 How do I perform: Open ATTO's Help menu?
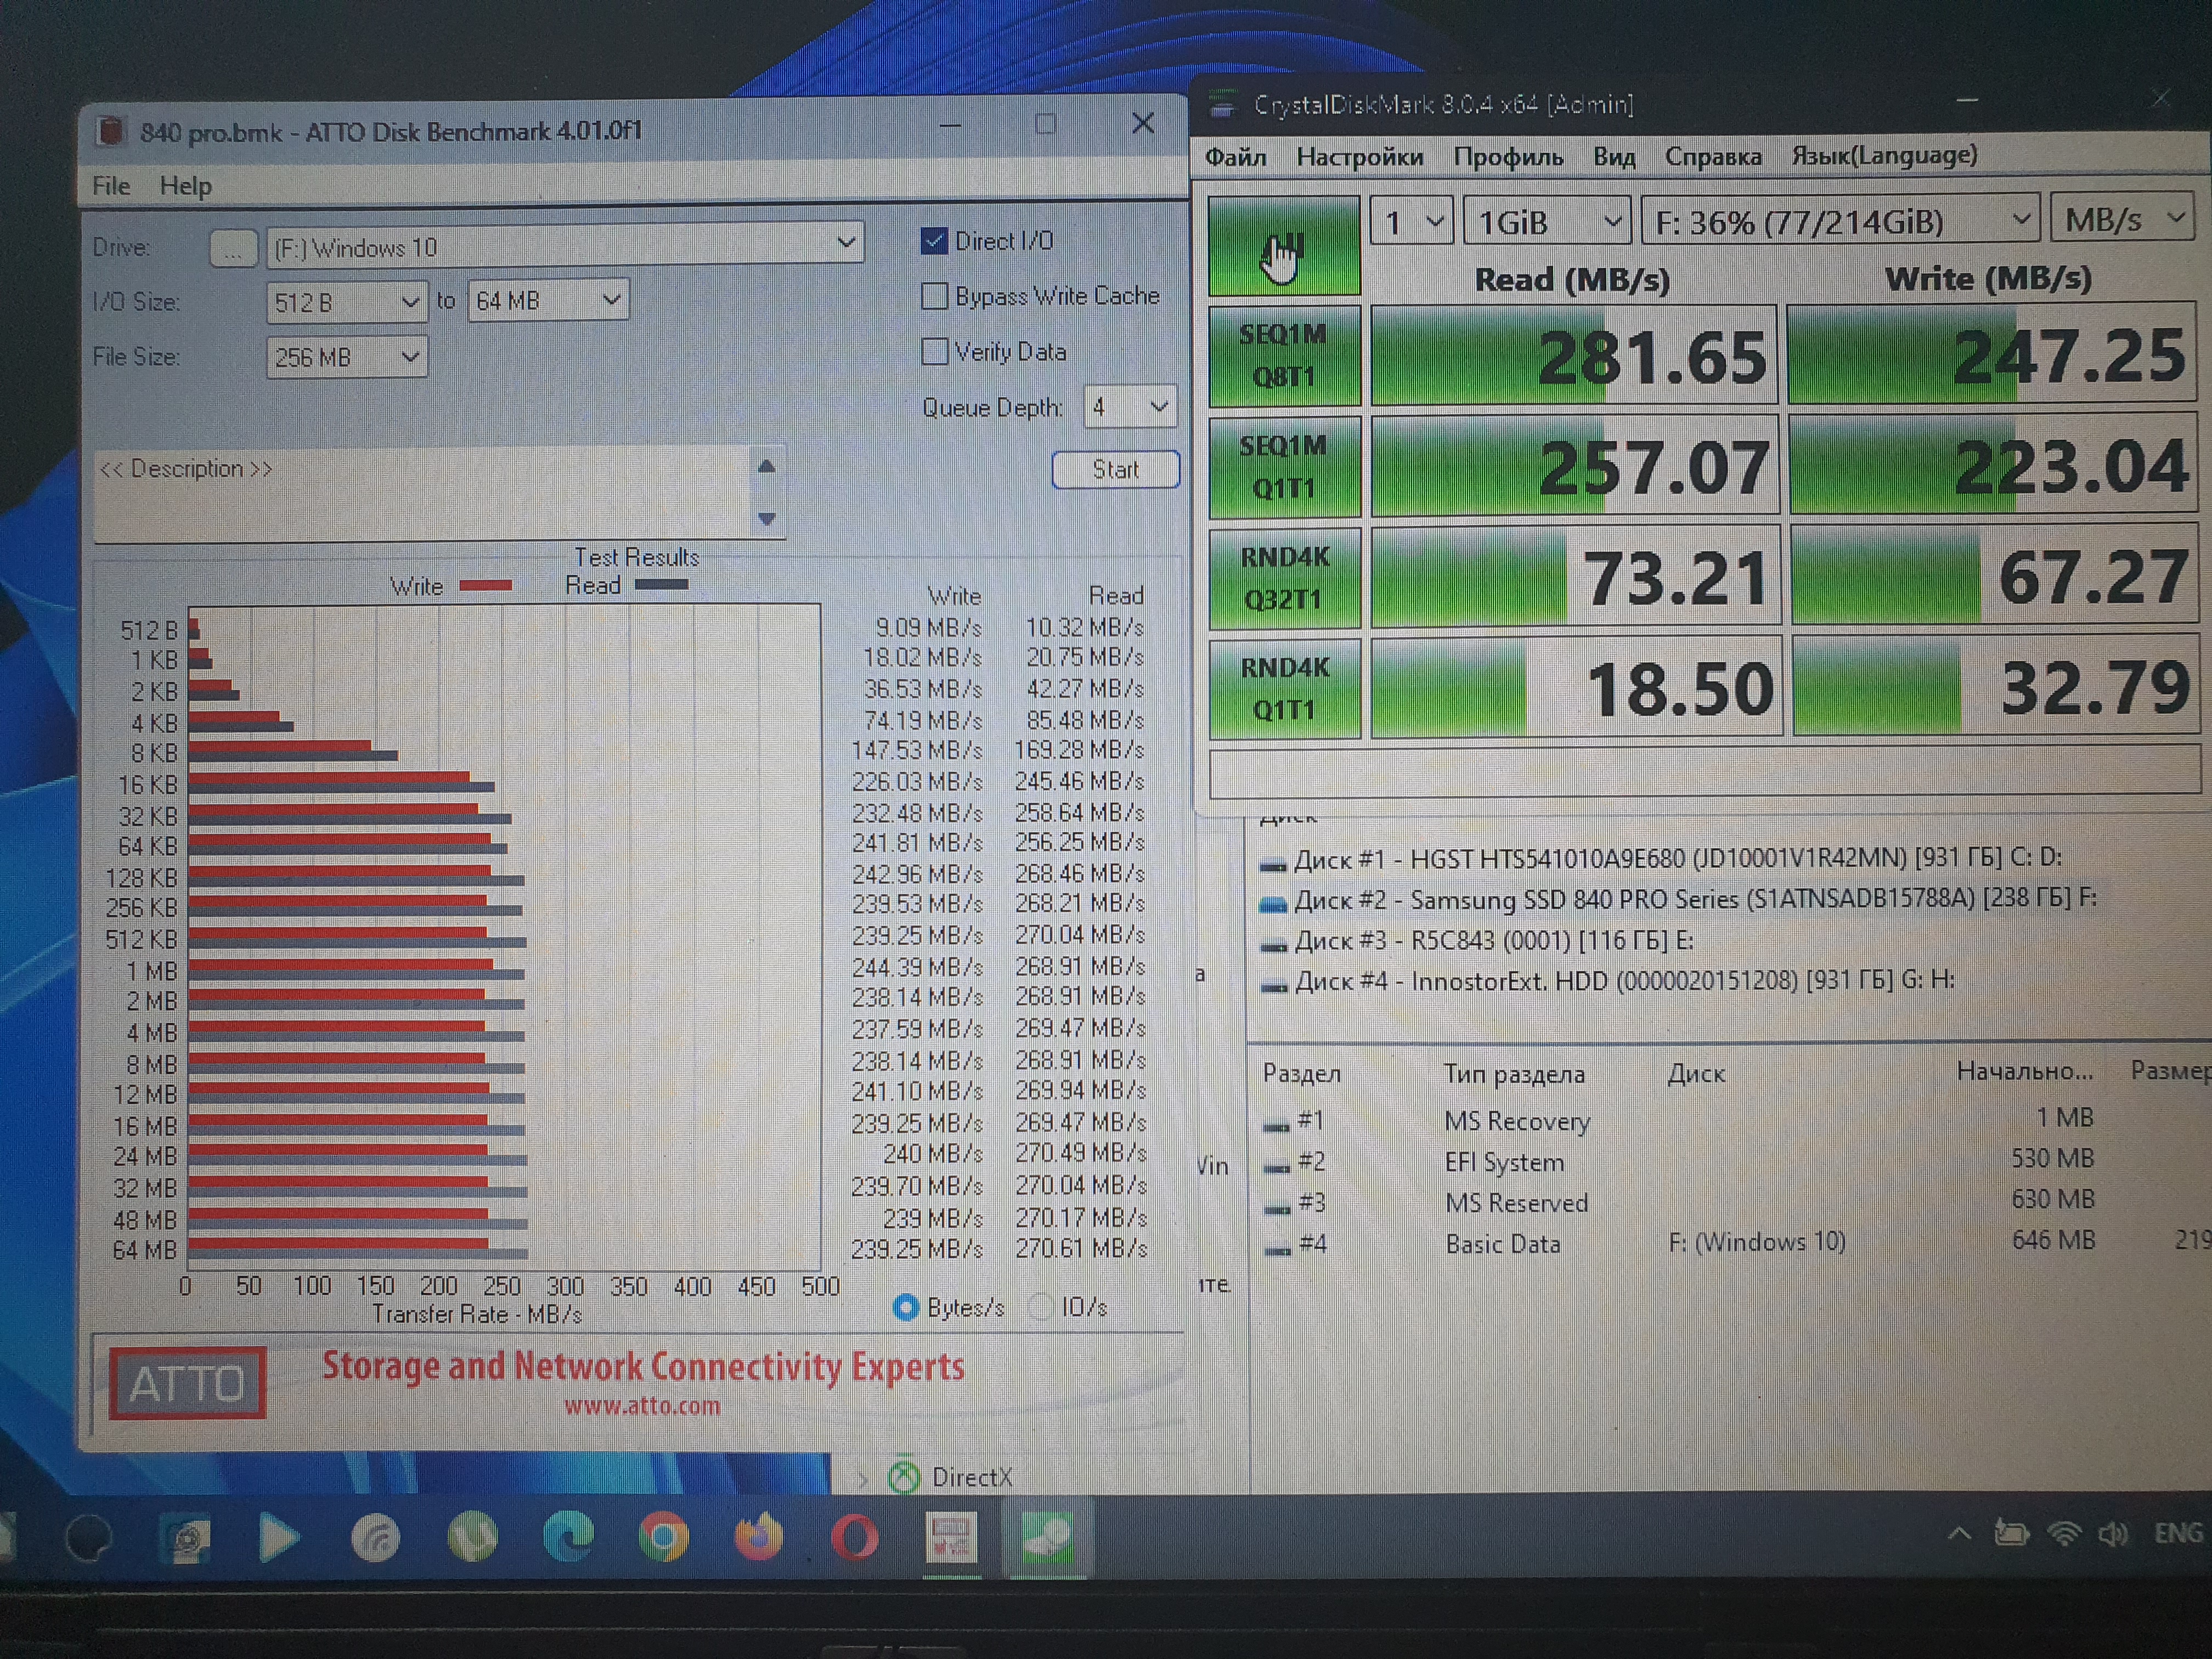click(185, 186)
